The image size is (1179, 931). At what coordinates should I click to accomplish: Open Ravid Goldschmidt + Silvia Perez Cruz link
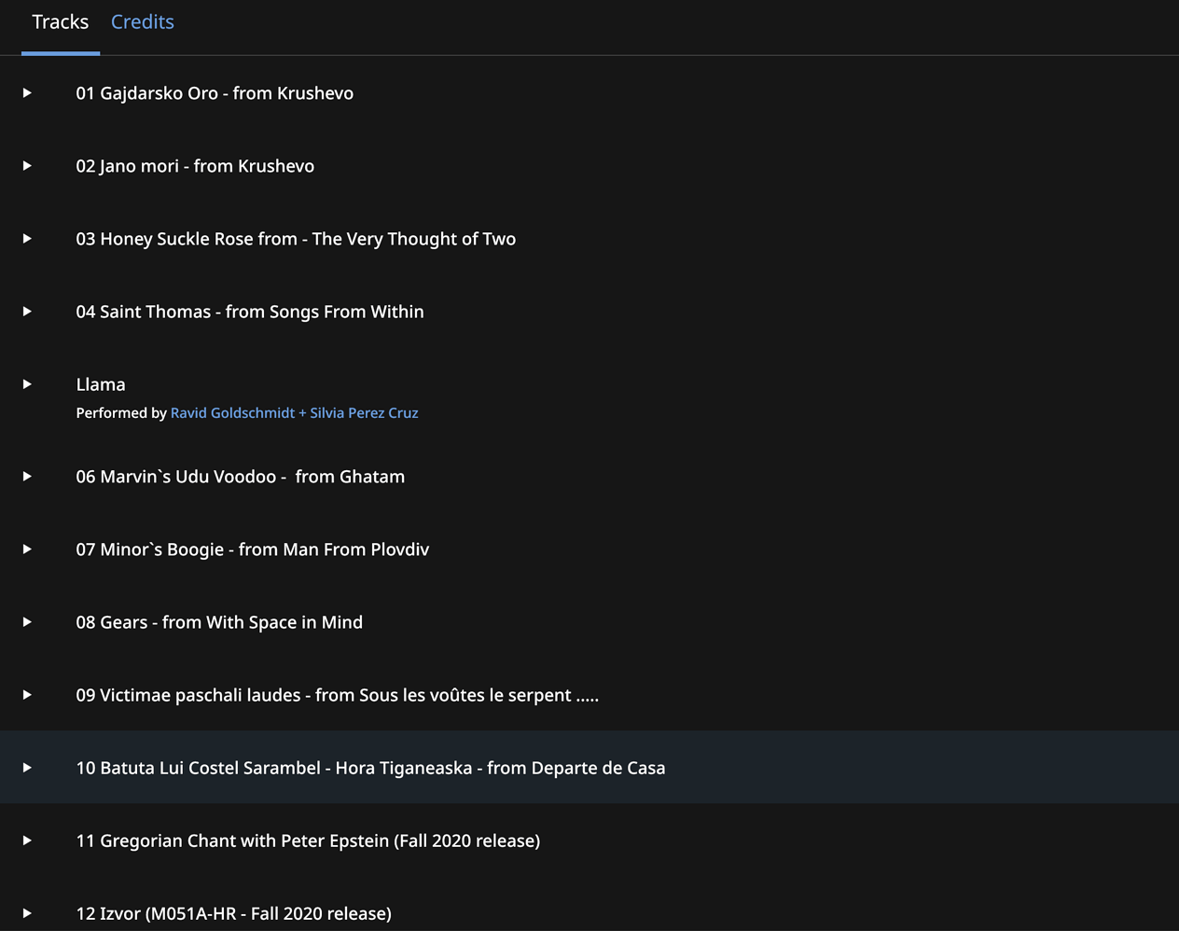pyautogui.click(x=294, y=413)
